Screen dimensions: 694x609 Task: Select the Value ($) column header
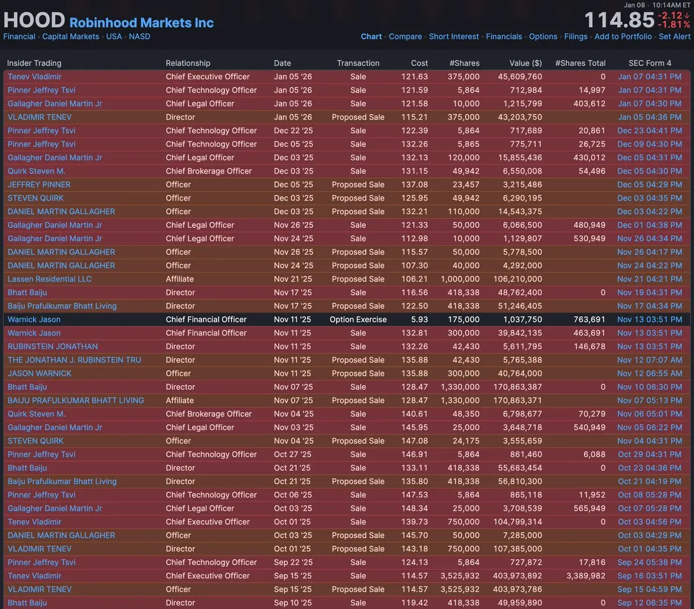click(526, 63)
